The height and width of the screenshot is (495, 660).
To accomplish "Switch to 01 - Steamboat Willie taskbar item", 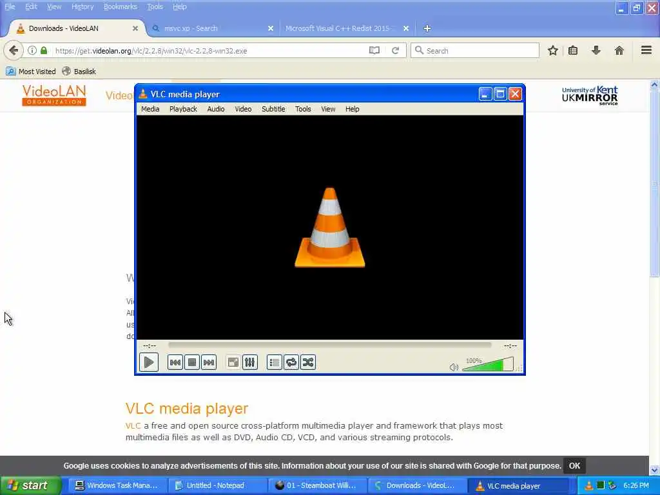I will click(316, 485).
